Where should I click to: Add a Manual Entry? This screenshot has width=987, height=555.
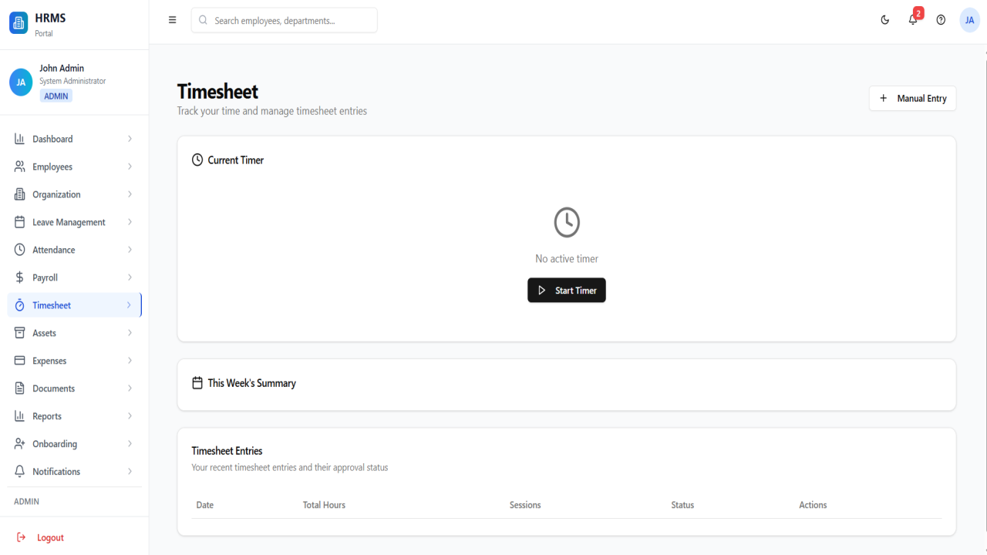[912, 98]
